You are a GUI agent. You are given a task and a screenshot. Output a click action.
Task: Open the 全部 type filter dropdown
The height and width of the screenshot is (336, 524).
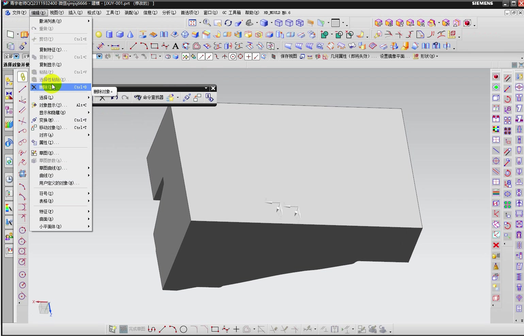12,56
